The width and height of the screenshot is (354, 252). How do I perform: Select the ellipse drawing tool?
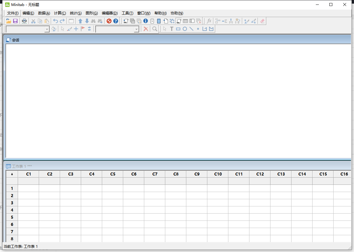tap(185, 29)
